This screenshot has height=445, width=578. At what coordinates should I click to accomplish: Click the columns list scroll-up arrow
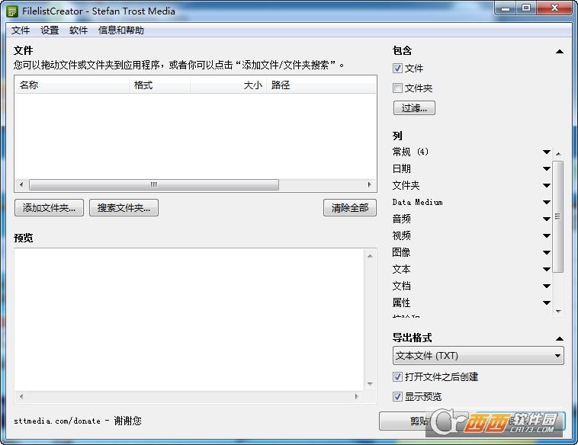tap(558, 154)
